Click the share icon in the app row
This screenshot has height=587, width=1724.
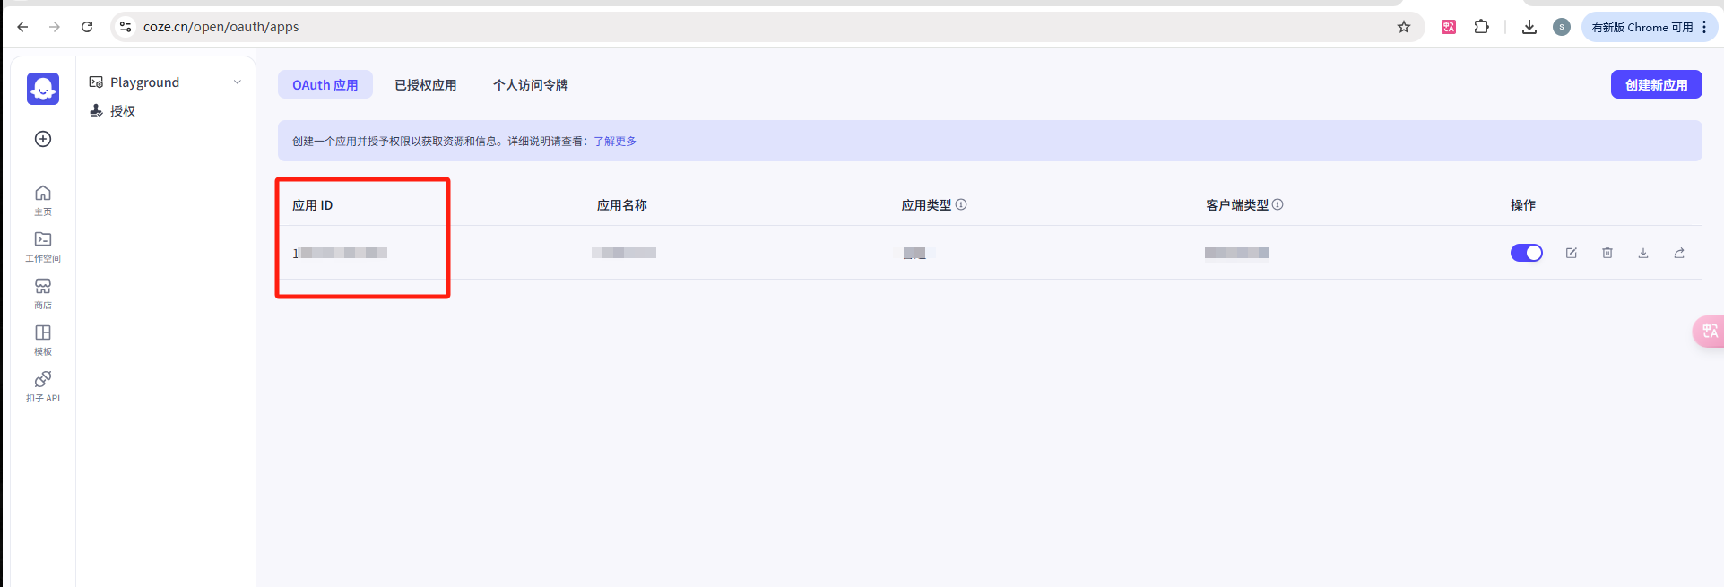tap(1679, 253)
